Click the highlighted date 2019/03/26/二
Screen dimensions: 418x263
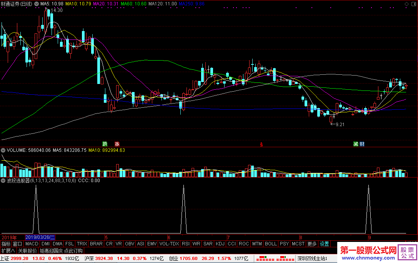[40, 237]
